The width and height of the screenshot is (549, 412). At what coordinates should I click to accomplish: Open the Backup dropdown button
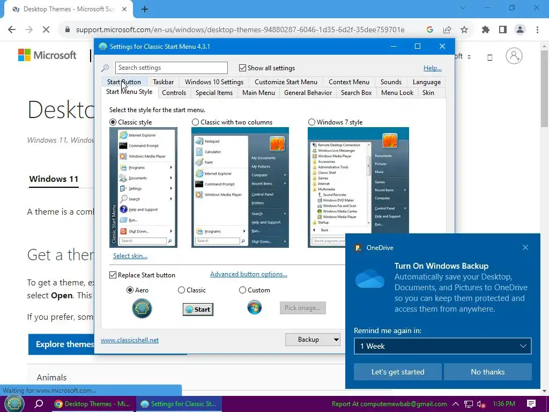313,340
